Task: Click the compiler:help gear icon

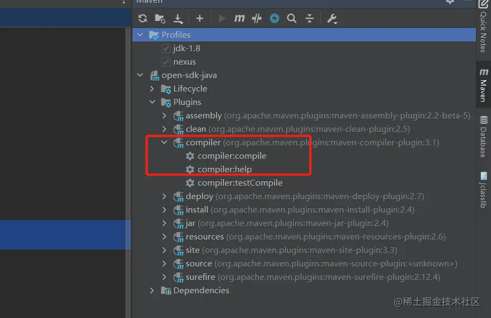Action: tap(190, 169)
